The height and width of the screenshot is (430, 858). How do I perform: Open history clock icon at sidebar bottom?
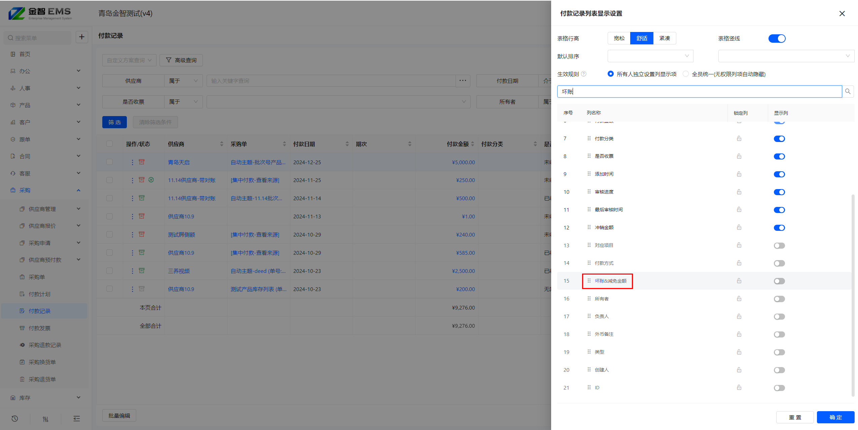[x=14, y=419]
